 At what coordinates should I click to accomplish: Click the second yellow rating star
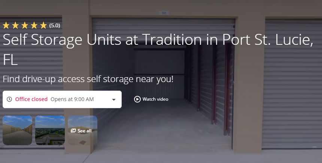15,25
